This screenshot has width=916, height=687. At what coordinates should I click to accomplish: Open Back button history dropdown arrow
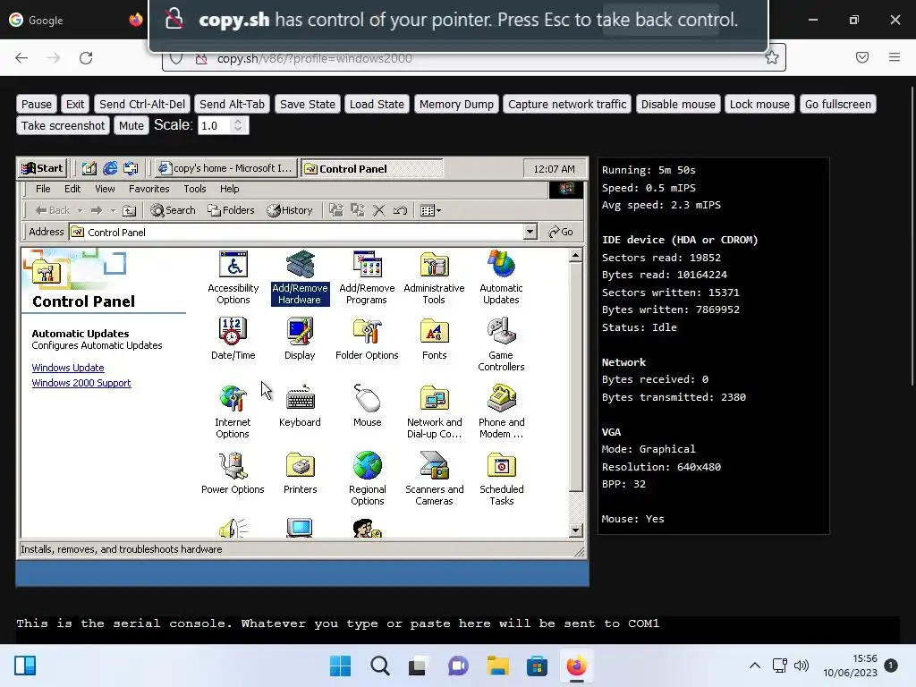(80, 210)
